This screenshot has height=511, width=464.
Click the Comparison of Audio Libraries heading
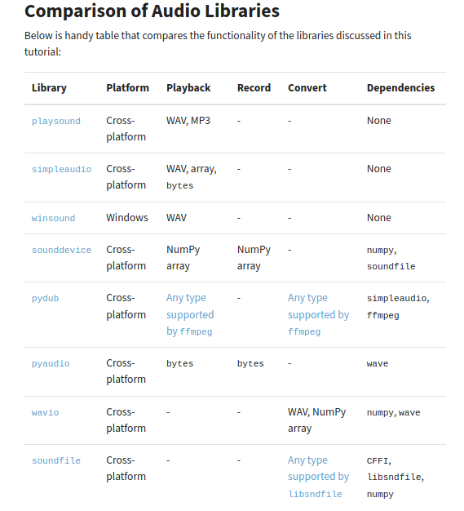point(152,11)
